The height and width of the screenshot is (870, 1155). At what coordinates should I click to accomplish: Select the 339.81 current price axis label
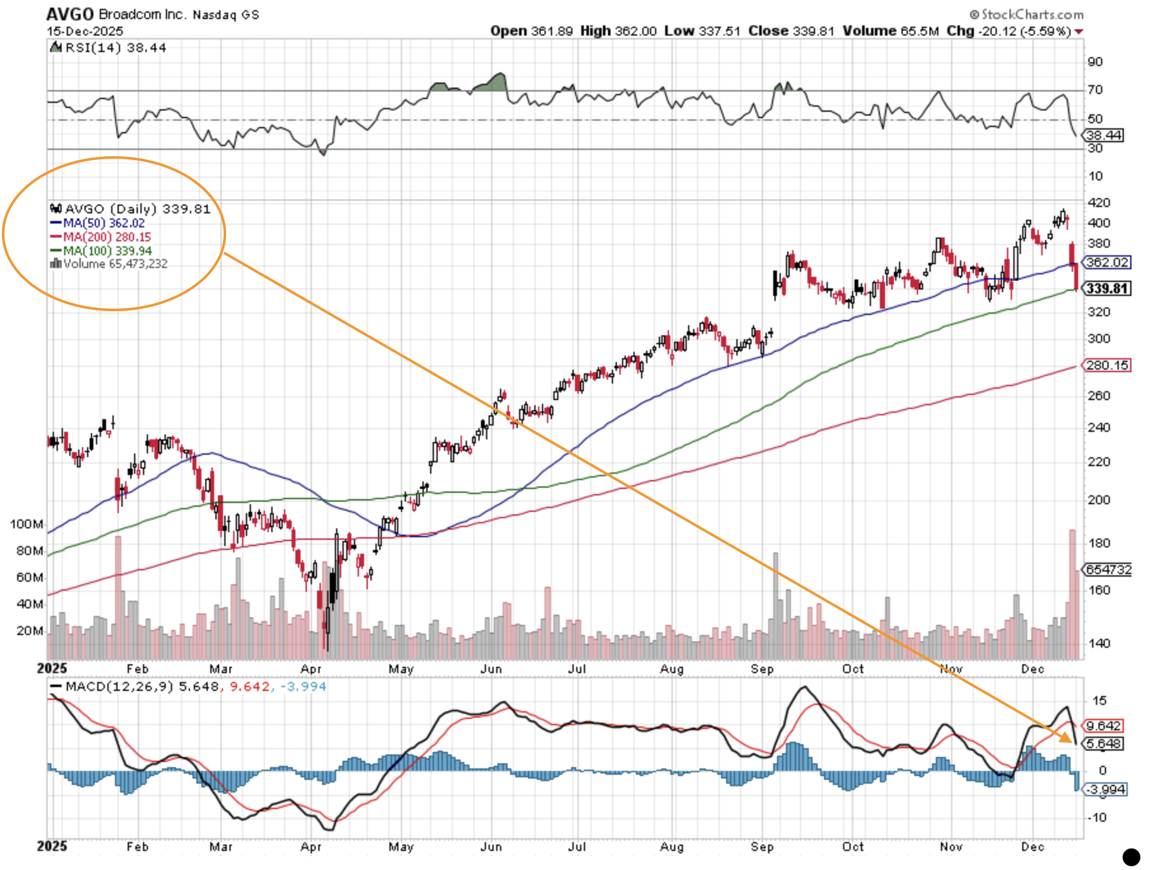point(1107,289)
